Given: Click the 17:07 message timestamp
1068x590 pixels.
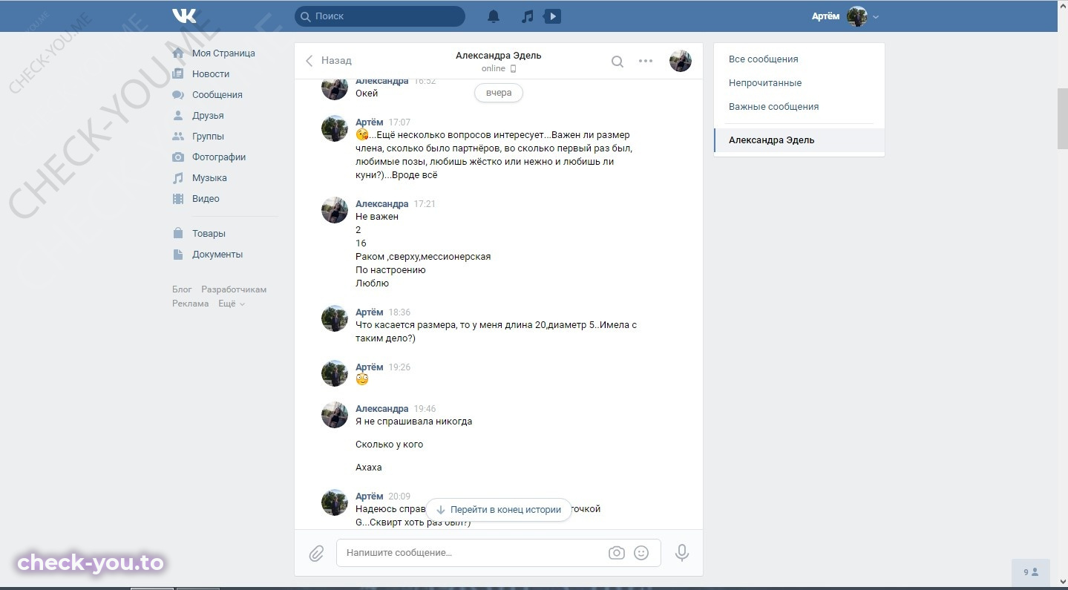Looking at the screenshot, I should (399, 122).
